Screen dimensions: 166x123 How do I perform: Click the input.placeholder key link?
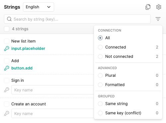tap(28, 49)
